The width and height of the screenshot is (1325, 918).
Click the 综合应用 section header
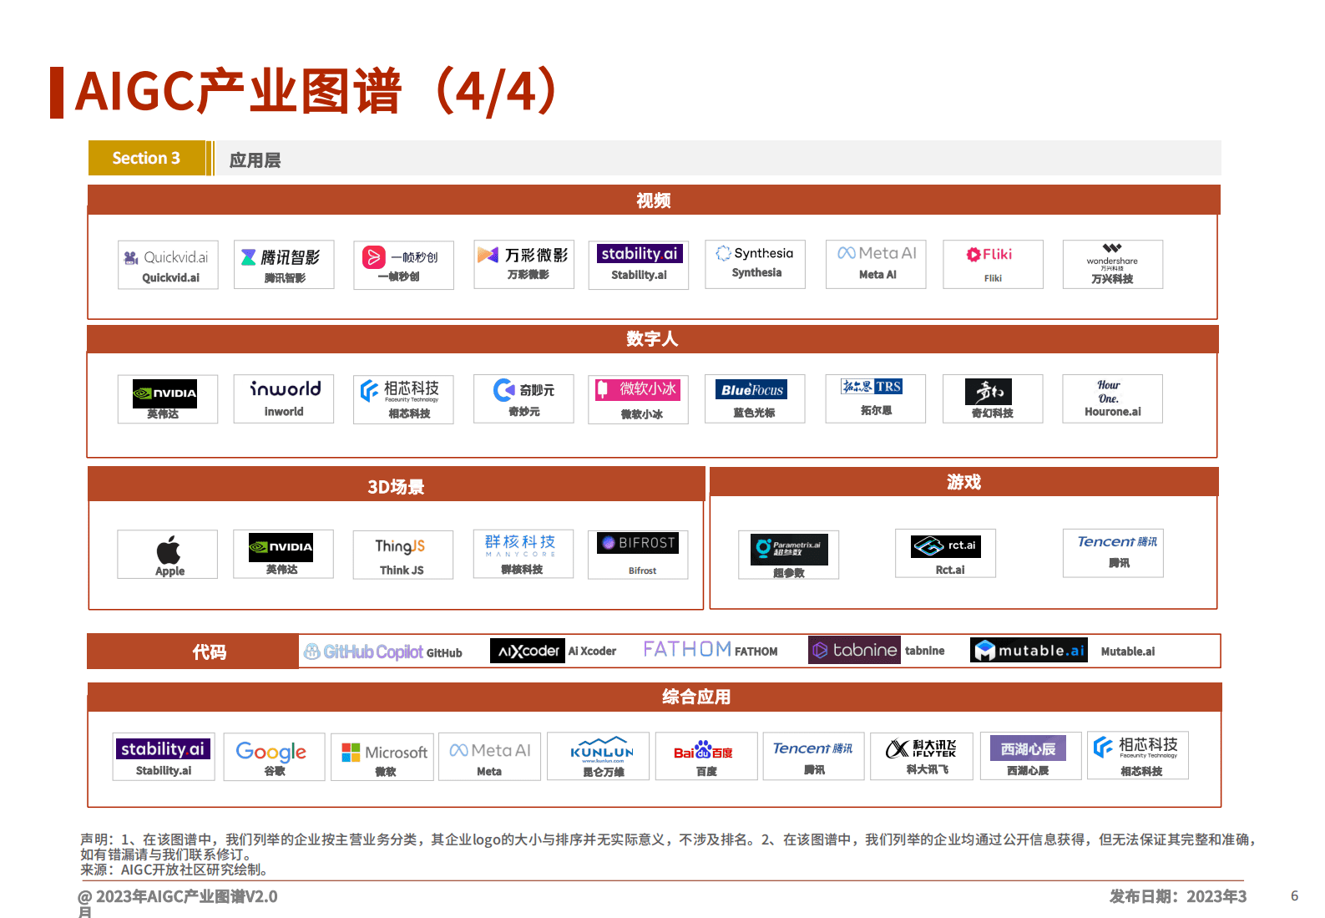tap(655, 697)
